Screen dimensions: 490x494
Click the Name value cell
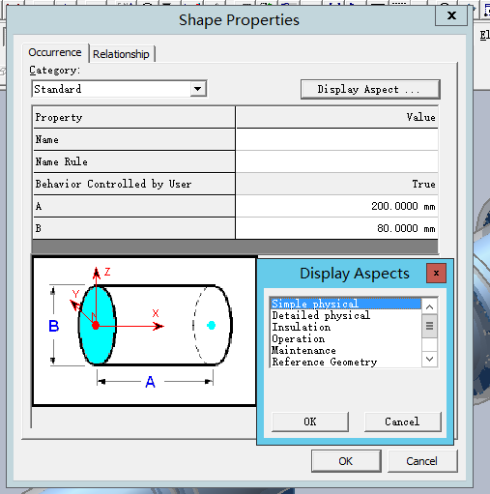337,139
